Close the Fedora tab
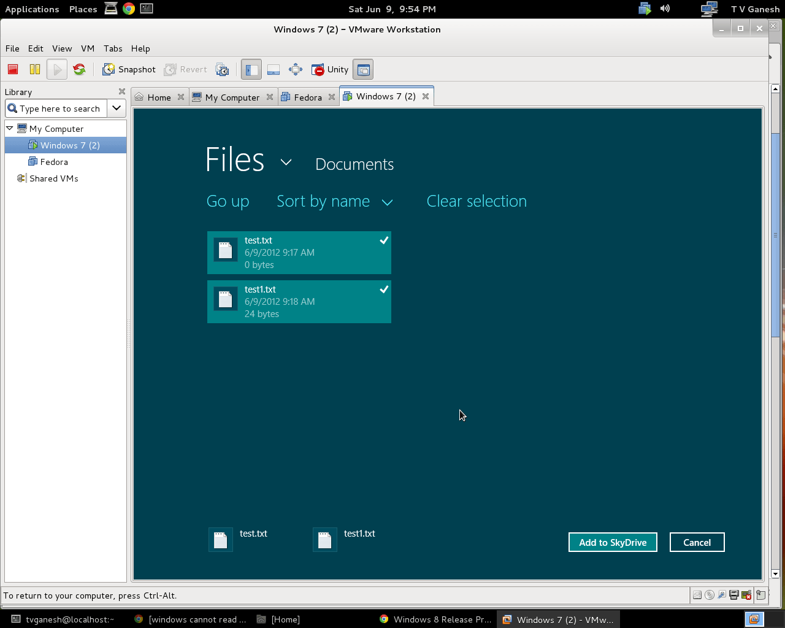 (x=332, y=97)
